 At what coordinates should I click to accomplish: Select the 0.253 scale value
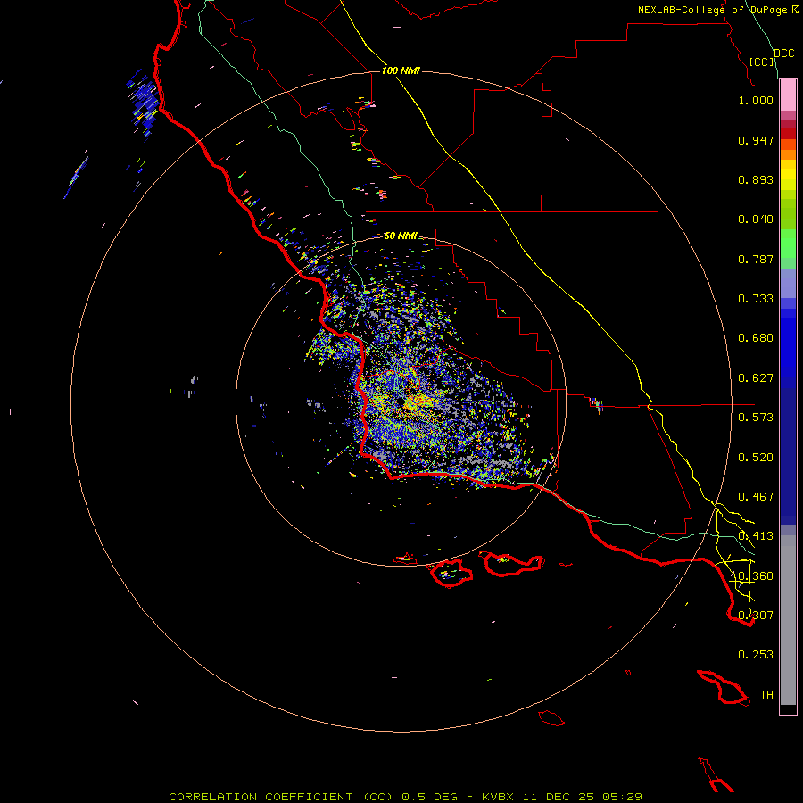click(756, 655)
